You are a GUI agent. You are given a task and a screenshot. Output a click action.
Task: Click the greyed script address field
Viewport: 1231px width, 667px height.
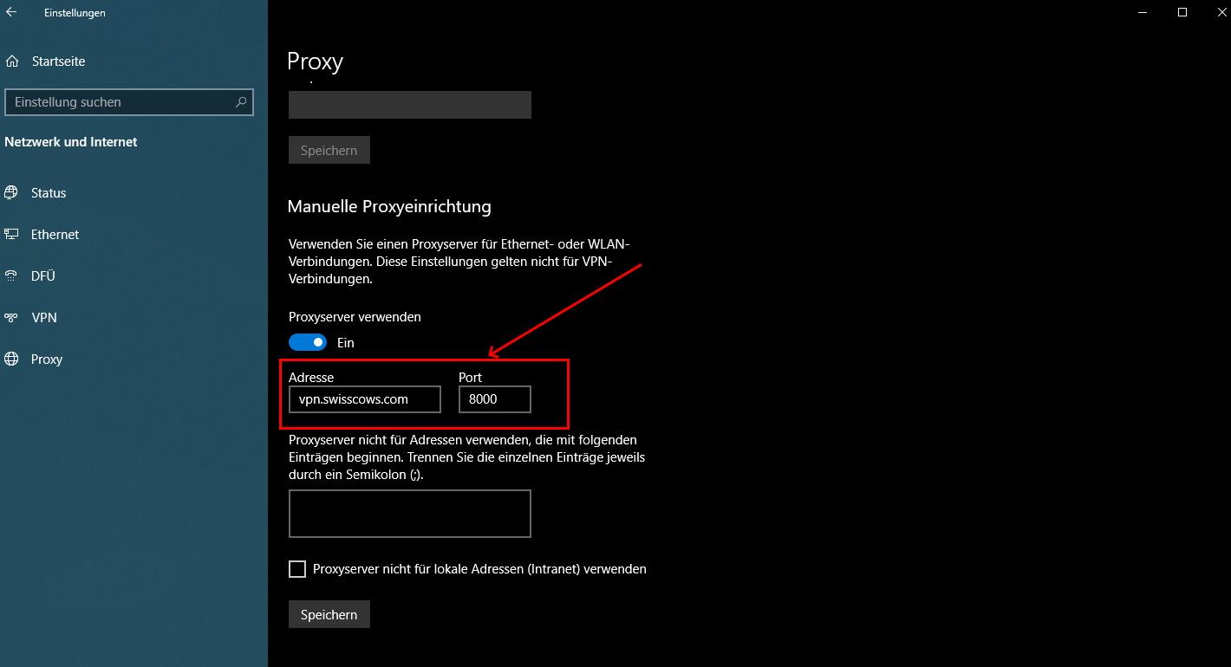point(410,105)
